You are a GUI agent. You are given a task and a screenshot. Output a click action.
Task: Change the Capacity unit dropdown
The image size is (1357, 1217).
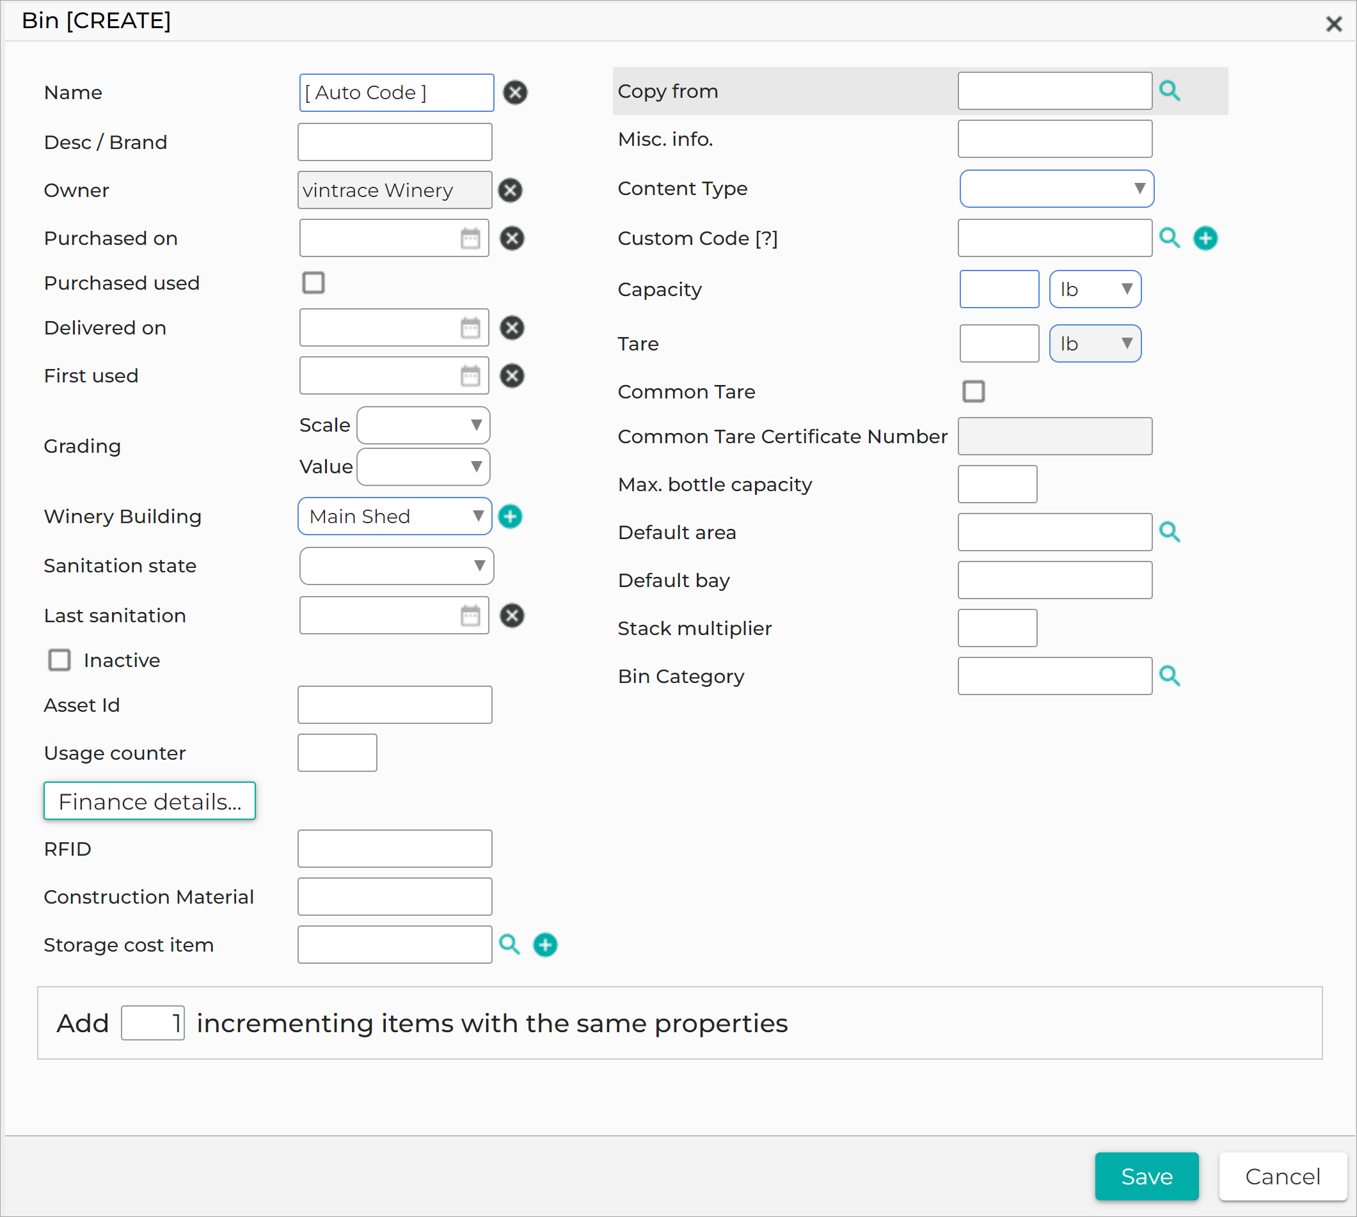point(1095,289)
